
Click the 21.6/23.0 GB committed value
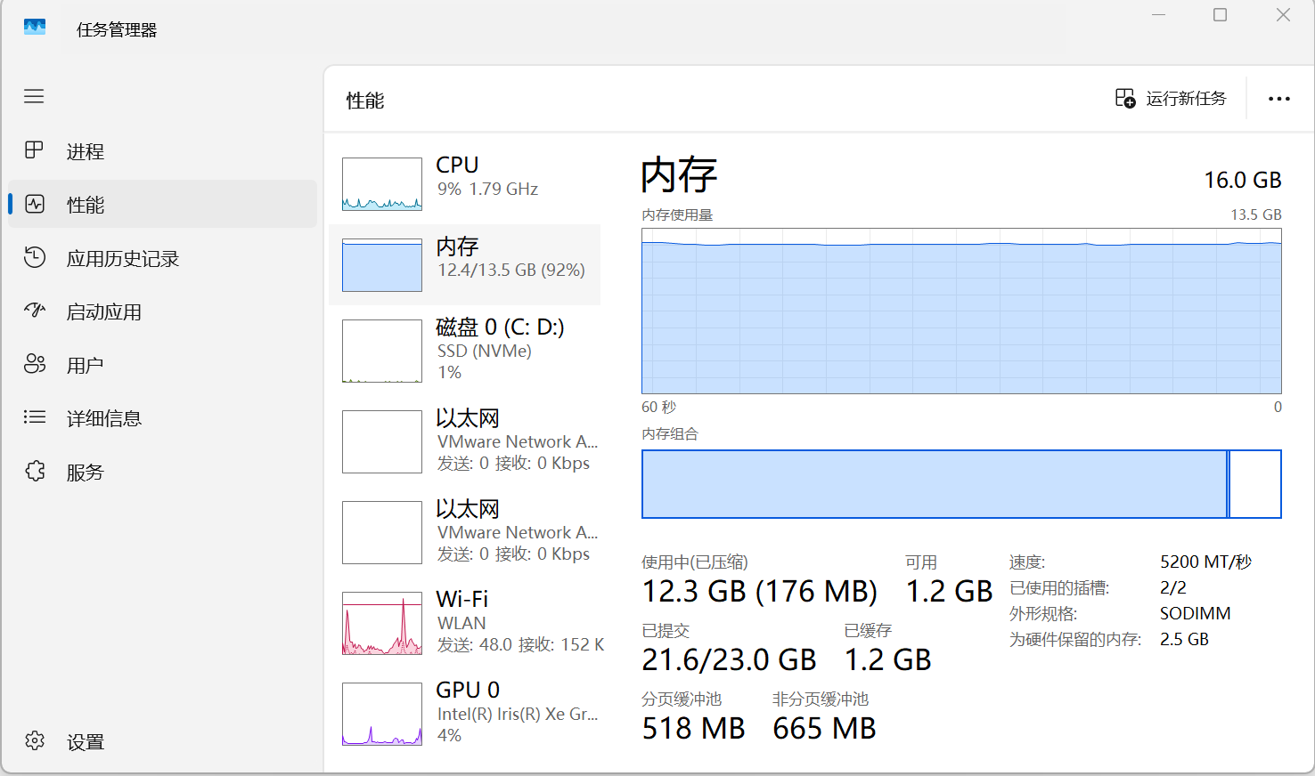point(729,659)
